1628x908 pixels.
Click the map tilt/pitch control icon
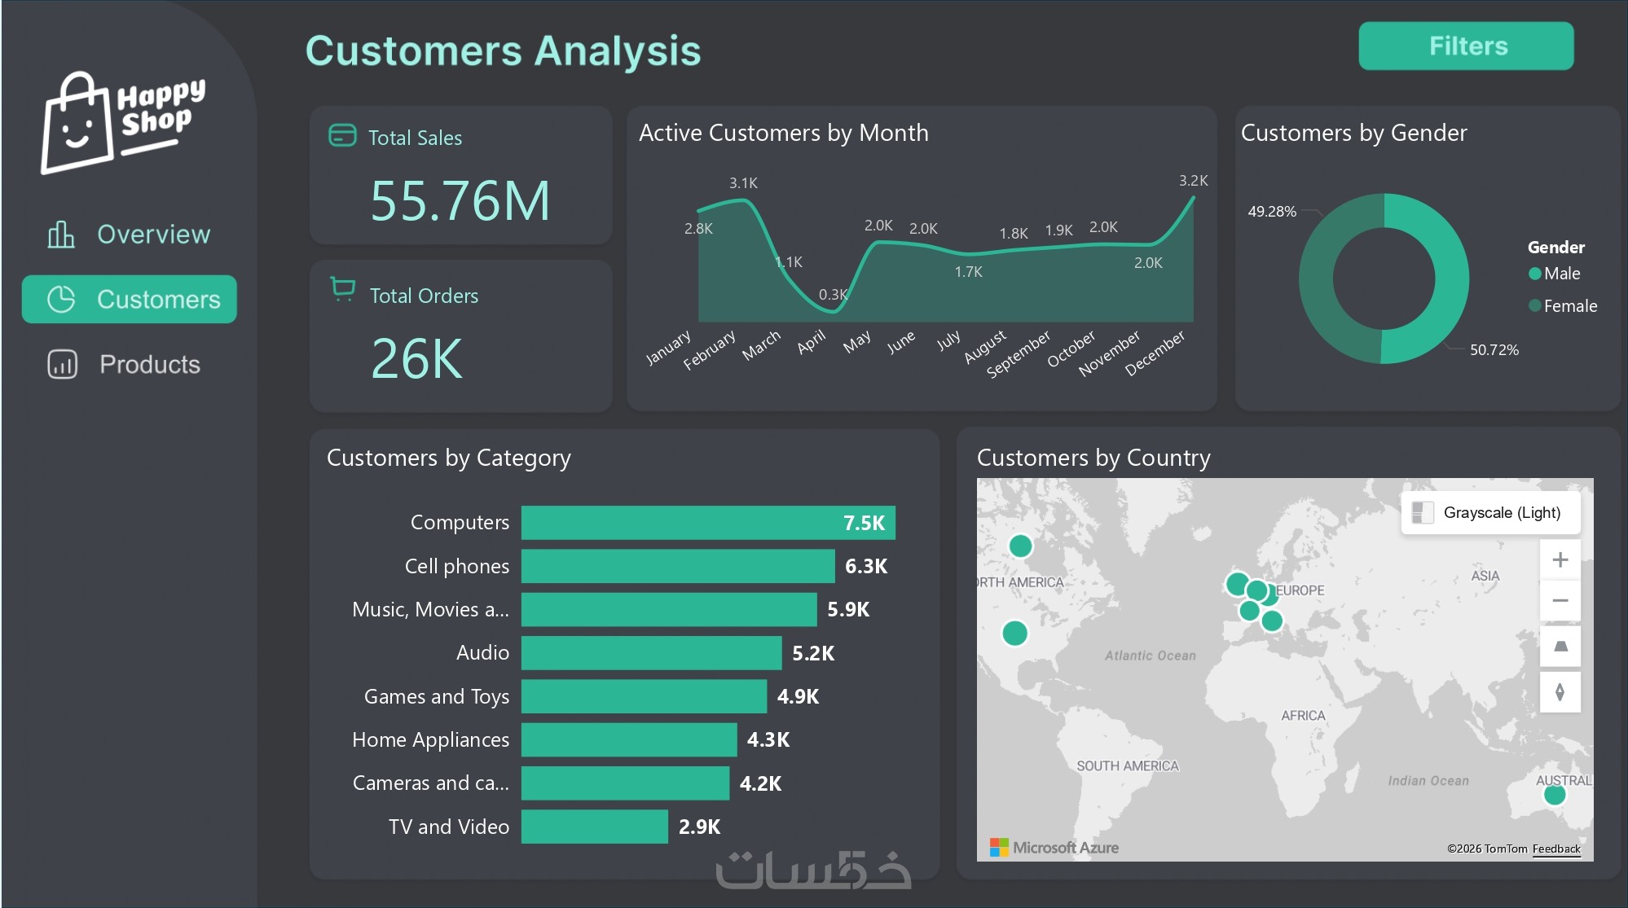click(x=1560, y=647)
